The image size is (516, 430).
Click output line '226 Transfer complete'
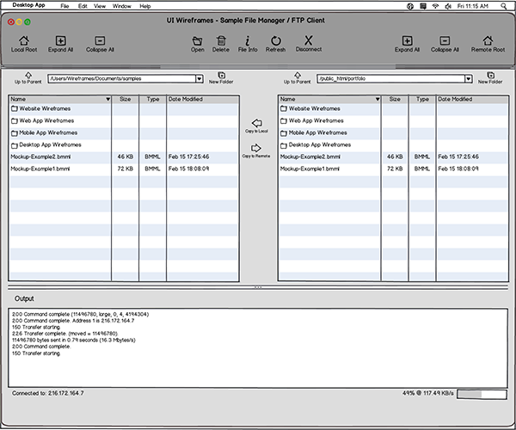64,334
